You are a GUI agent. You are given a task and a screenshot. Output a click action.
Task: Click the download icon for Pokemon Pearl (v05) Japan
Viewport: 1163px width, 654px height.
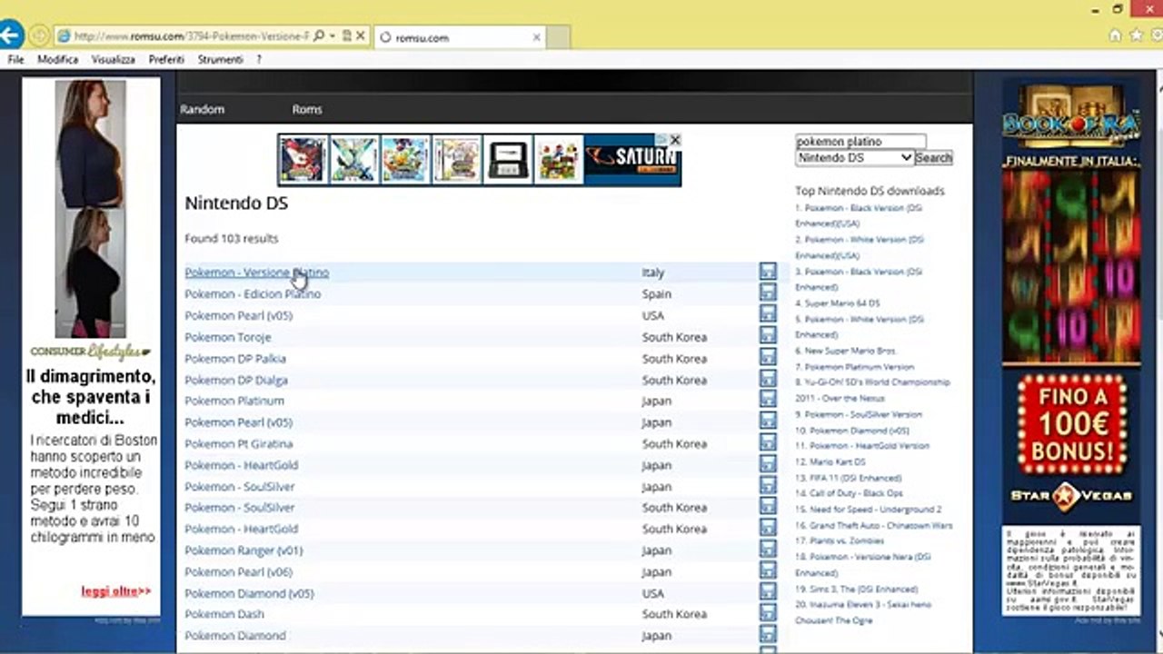point(768,421)
